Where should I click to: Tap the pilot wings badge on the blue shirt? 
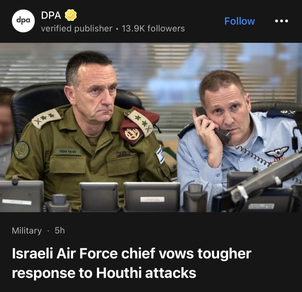click(277, 152)
